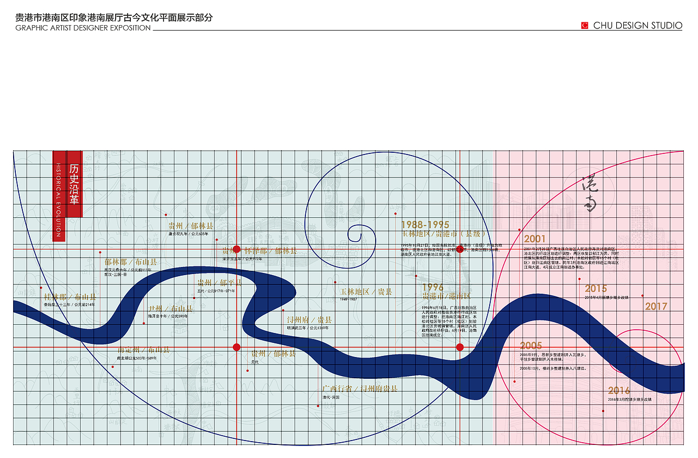Click the 清代-民国 caption
The width and height of the screenshot is (698, 458).
pyautogui.click(x=332, y=397)
